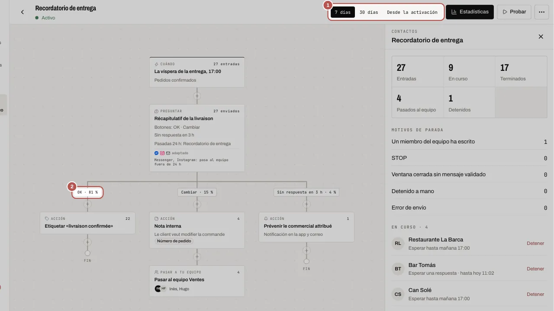The height and width of the screenshot is (311, 554).
Task: Click Un miembro del equipo ha escrito row
Action: 469,142
